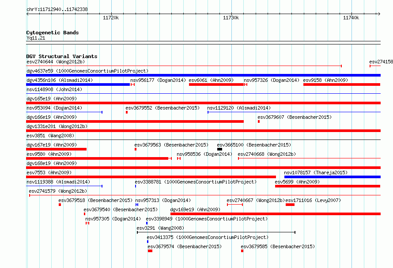Select the nsv958536 (Dogan2014) small red glyph
Viewport: 393px width, 268px height.
pyautogui.click(x=179, y=158)
